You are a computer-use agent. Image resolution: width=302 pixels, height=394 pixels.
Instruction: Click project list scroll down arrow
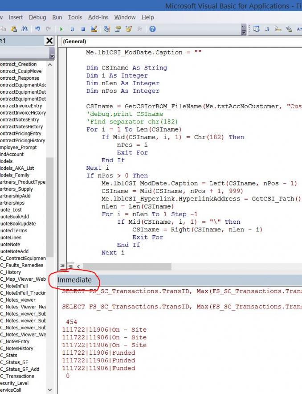tap(50, 390)
